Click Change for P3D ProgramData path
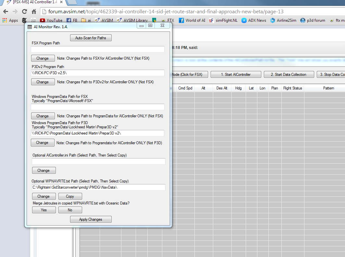 point(43,143)
